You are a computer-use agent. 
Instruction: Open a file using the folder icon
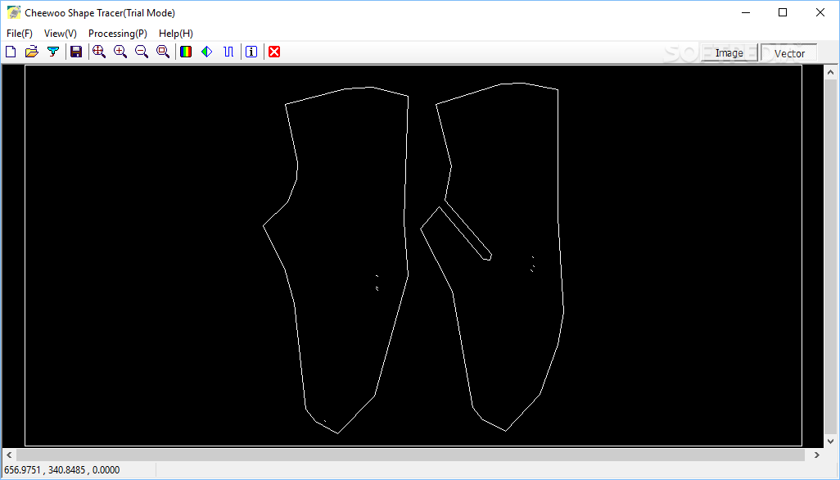[32, 52]
